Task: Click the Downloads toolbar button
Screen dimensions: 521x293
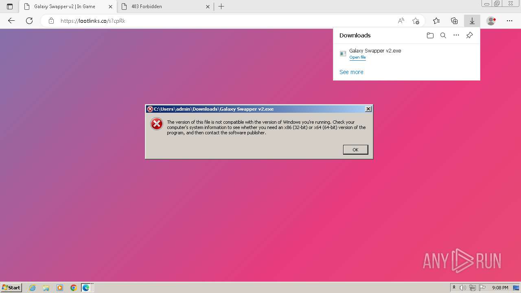Action: tap(472, 21)
